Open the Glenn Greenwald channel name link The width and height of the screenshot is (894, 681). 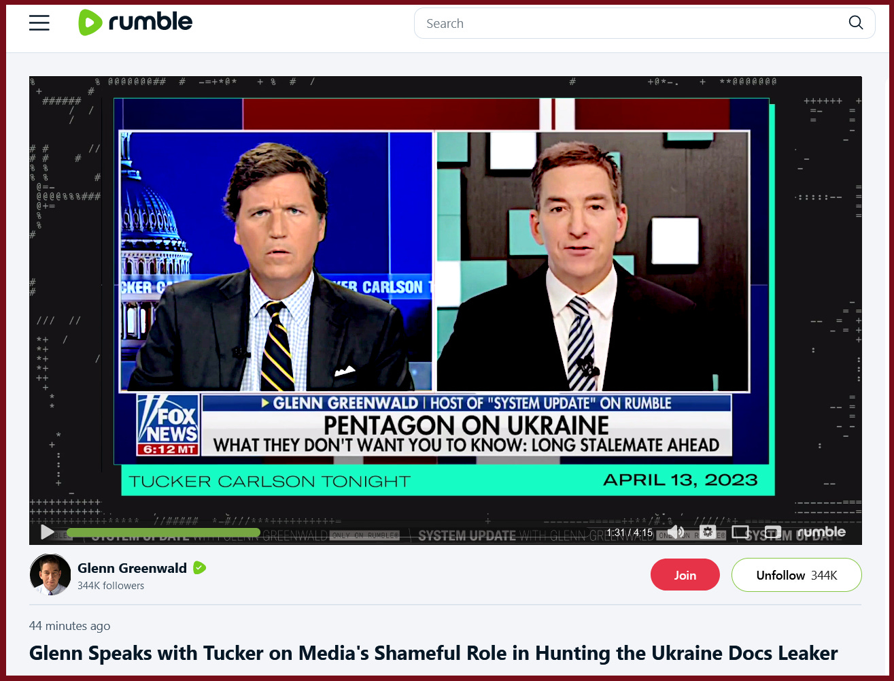coord(133,568)
